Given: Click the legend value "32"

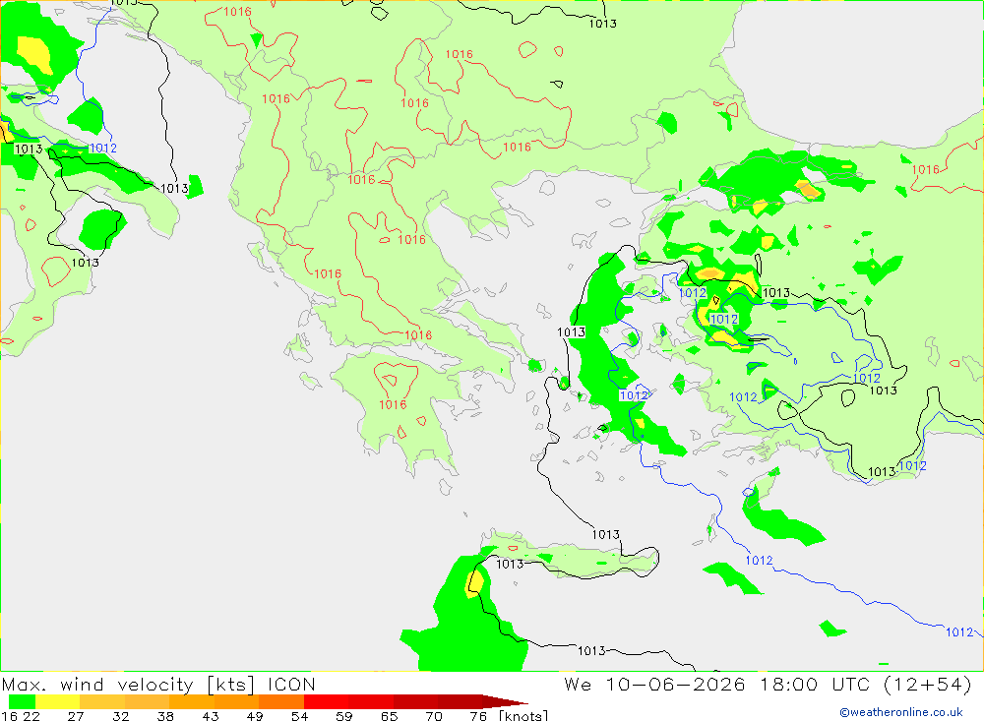Looking at the screenshot, I should coord(120,716).
